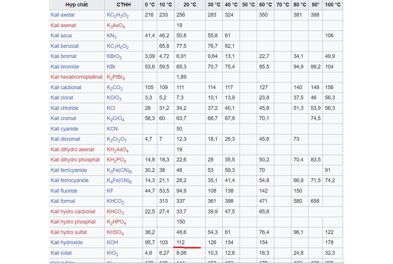The width and height of the screenshot is (393, 264).
Task: Open the Kali hydro phosphat link
Action: [73, 222]
